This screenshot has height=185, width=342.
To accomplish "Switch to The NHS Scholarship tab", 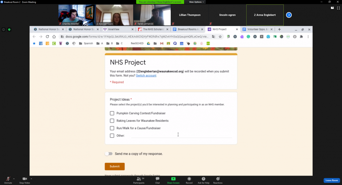I will (154, 29).
